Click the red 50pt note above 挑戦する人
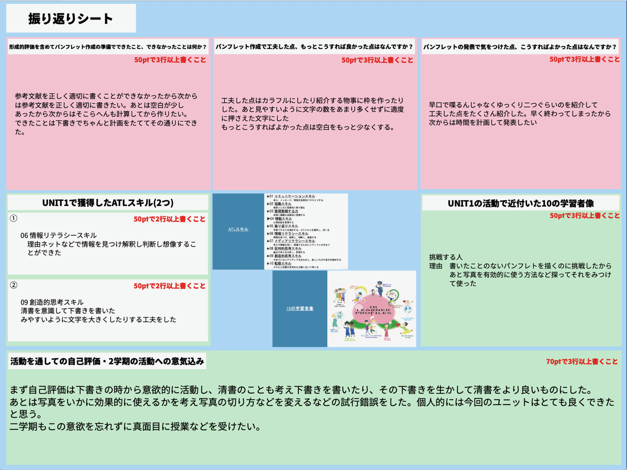Image resolution: width=627 pixels, height=470 pixels. tap(584, 216)
